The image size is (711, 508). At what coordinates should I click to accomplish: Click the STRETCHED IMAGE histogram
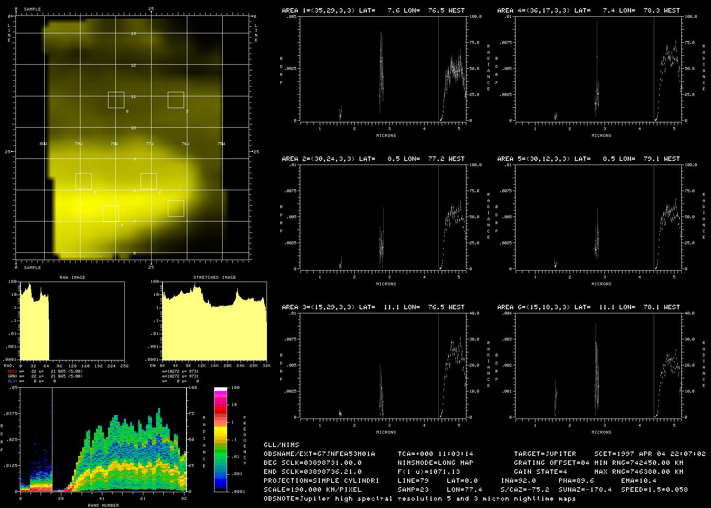[x=215, y=321]
